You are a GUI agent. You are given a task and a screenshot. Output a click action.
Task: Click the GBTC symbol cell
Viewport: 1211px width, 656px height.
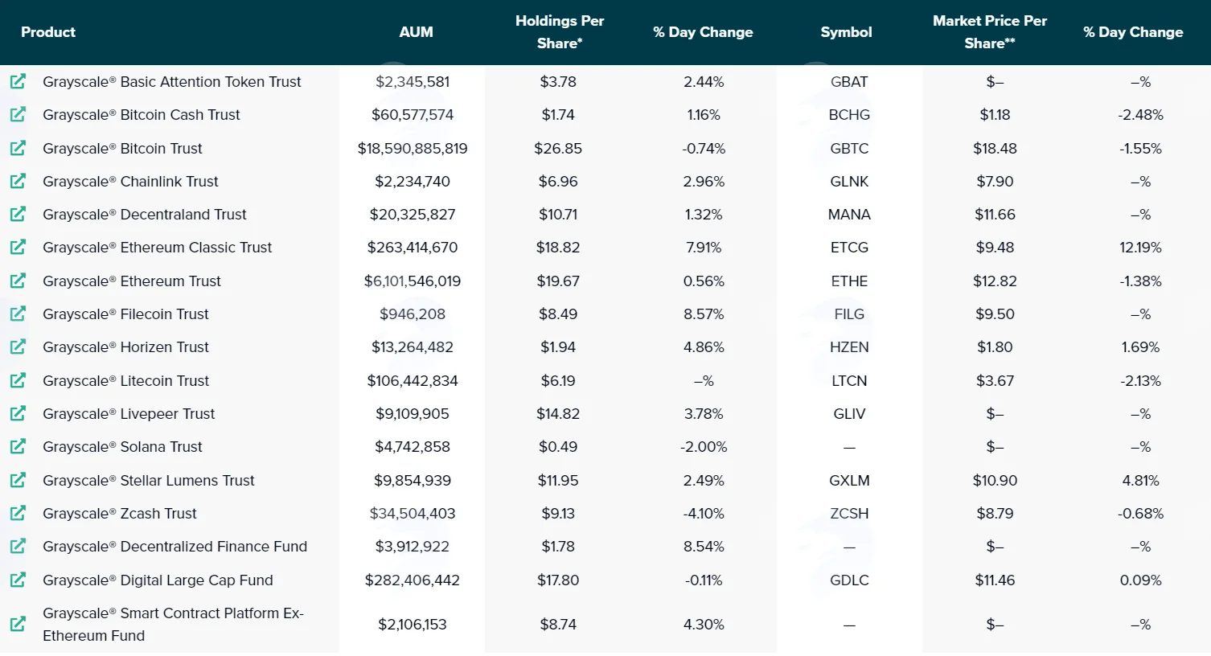[849, 148]
